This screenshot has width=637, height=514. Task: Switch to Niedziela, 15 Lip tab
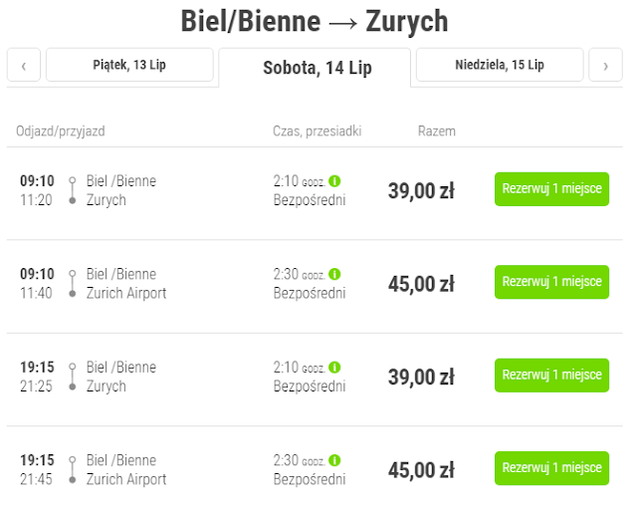(500, 65)
